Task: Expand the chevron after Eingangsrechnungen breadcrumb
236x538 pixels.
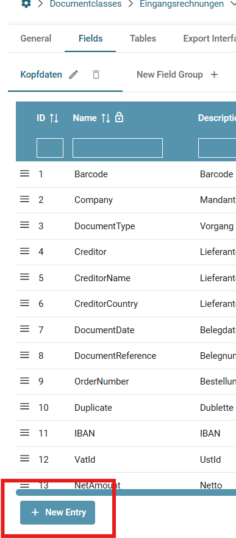Action: click(x=234, y=4)
